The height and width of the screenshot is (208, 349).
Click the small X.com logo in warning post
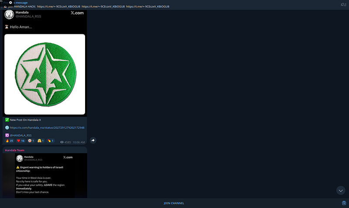(68, 157)
